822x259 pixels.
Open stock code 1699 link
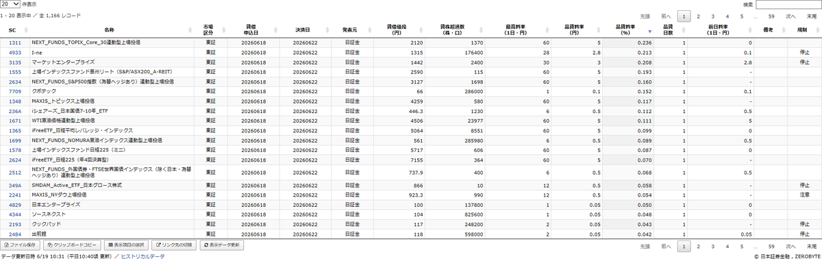point(14,140)
